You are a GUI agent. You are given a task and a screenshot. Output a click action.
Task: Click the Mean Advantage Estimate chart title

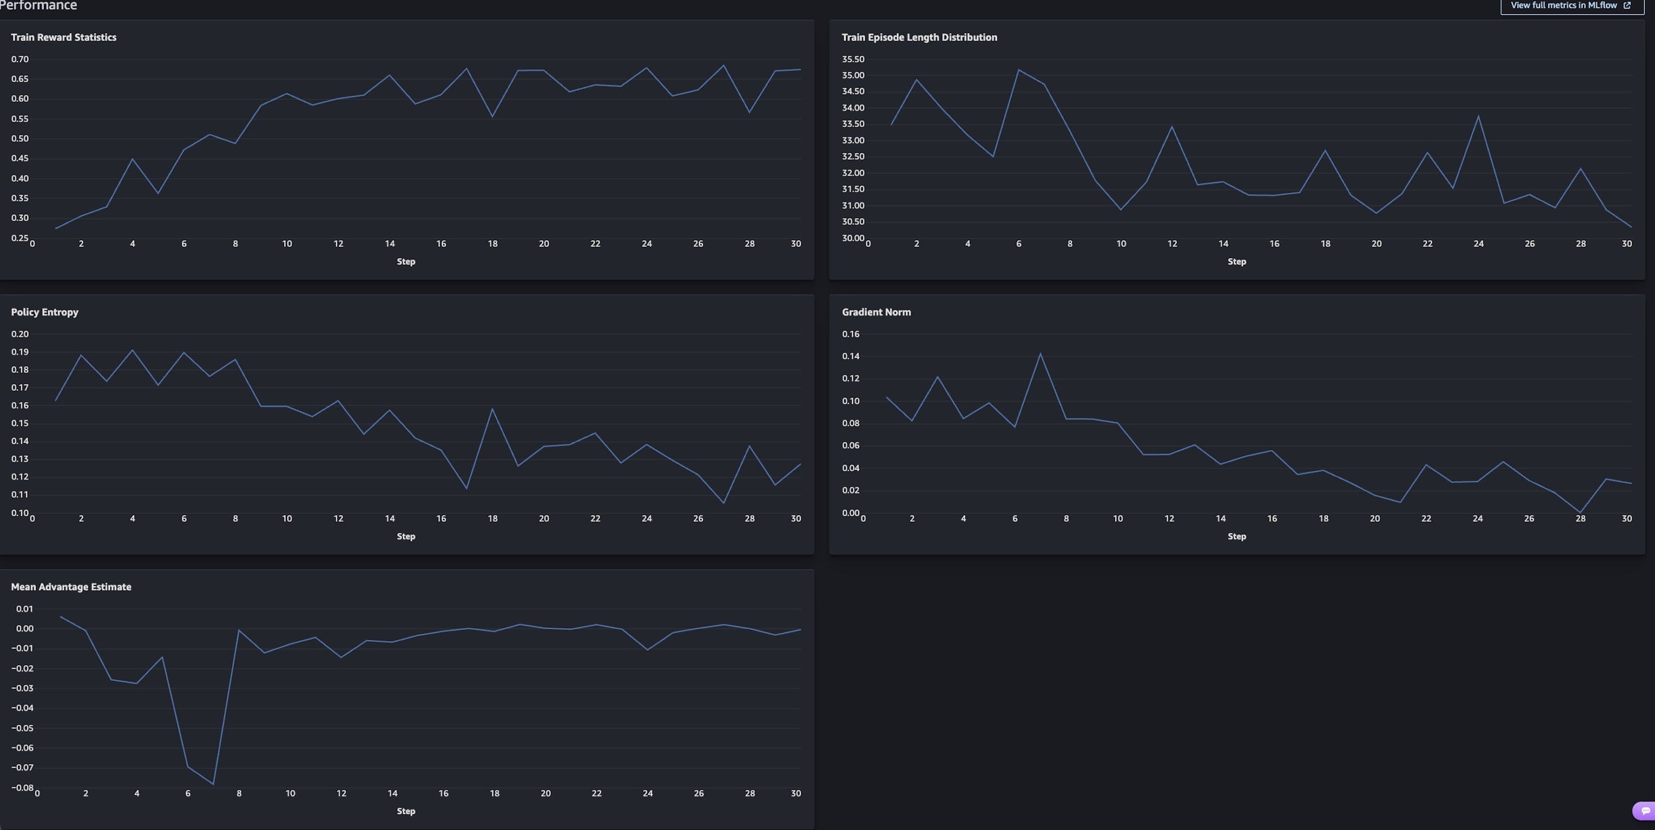click(71, 587)
